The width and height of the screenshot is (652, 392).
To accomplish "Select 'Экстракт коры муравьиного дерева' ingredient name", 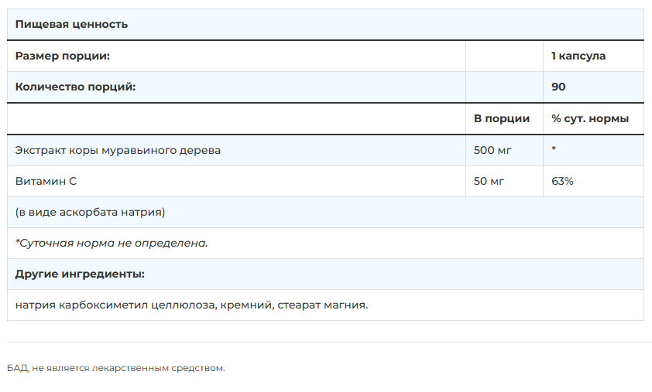I will point(118,150).
